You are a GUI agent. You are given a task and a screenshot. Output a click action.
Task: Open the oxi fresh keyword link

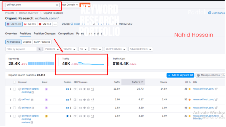(x=26, y=108)
